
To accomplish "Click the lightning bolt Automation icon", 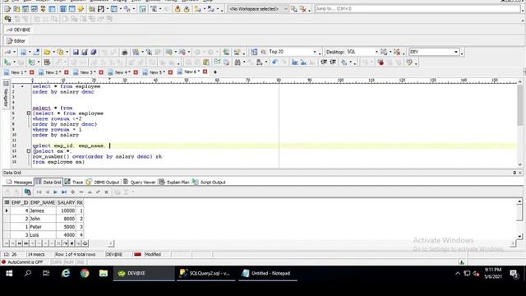I will click(81, 9).
